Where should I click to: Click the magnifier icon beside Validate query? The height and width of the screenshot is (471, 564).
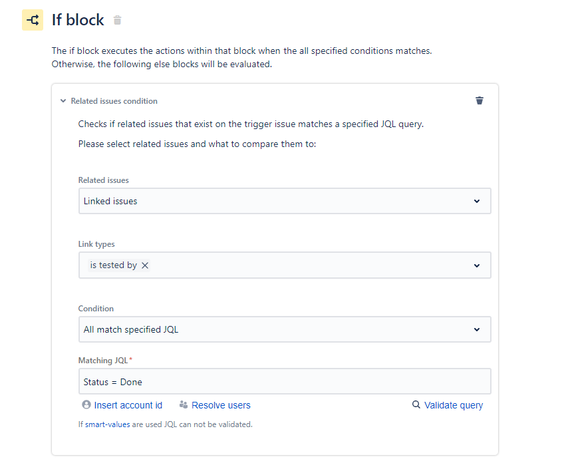pos(416,404)
